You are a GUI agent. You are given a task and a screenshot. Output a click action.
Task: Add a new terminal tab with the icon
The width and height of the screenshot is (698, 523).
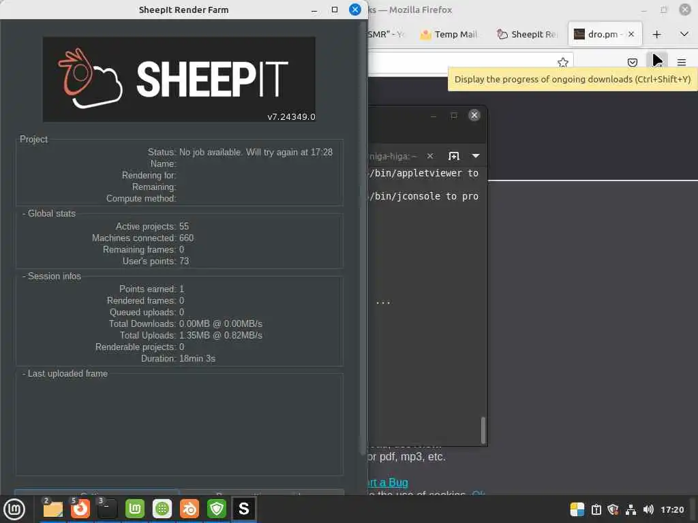point(453,156)
